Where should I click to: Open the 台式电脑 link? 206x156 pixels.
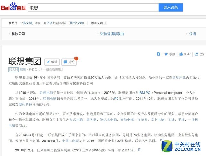coord(76,120)
